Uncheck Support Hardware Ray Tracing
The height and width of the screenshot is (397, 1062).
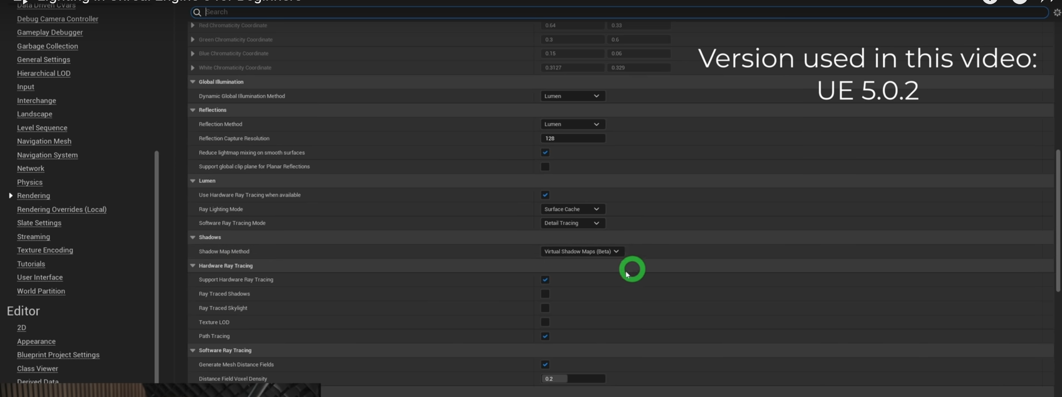[545, 280]
